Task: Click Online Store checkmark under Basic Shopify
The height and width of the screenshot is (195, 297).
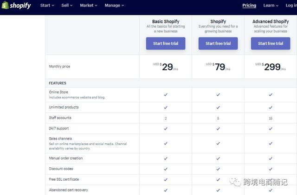Action: (166, 94)
